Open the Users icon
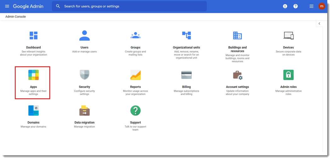This screenshot has height=160, width=332. pos(84,36)
